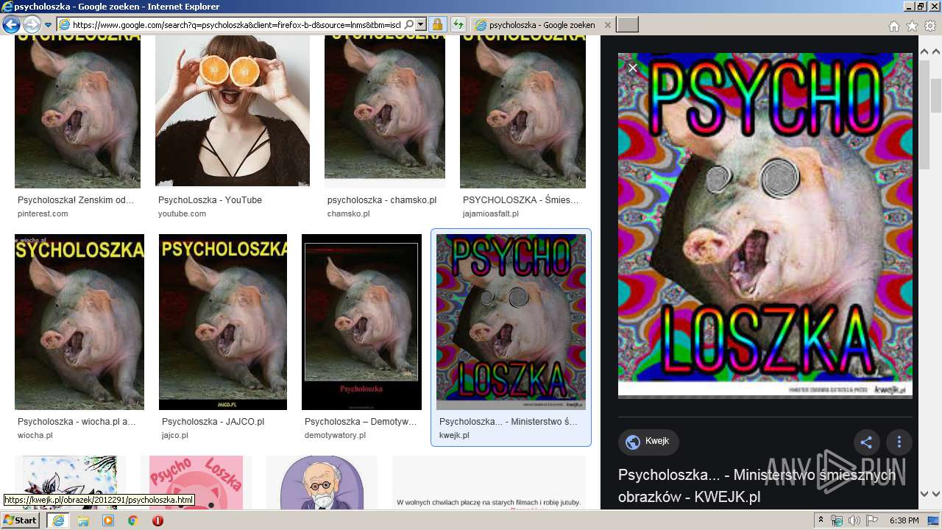The width and height of the screenshot is (942, 530).
Task: Close the image preview panel with X
Action: 632,68
